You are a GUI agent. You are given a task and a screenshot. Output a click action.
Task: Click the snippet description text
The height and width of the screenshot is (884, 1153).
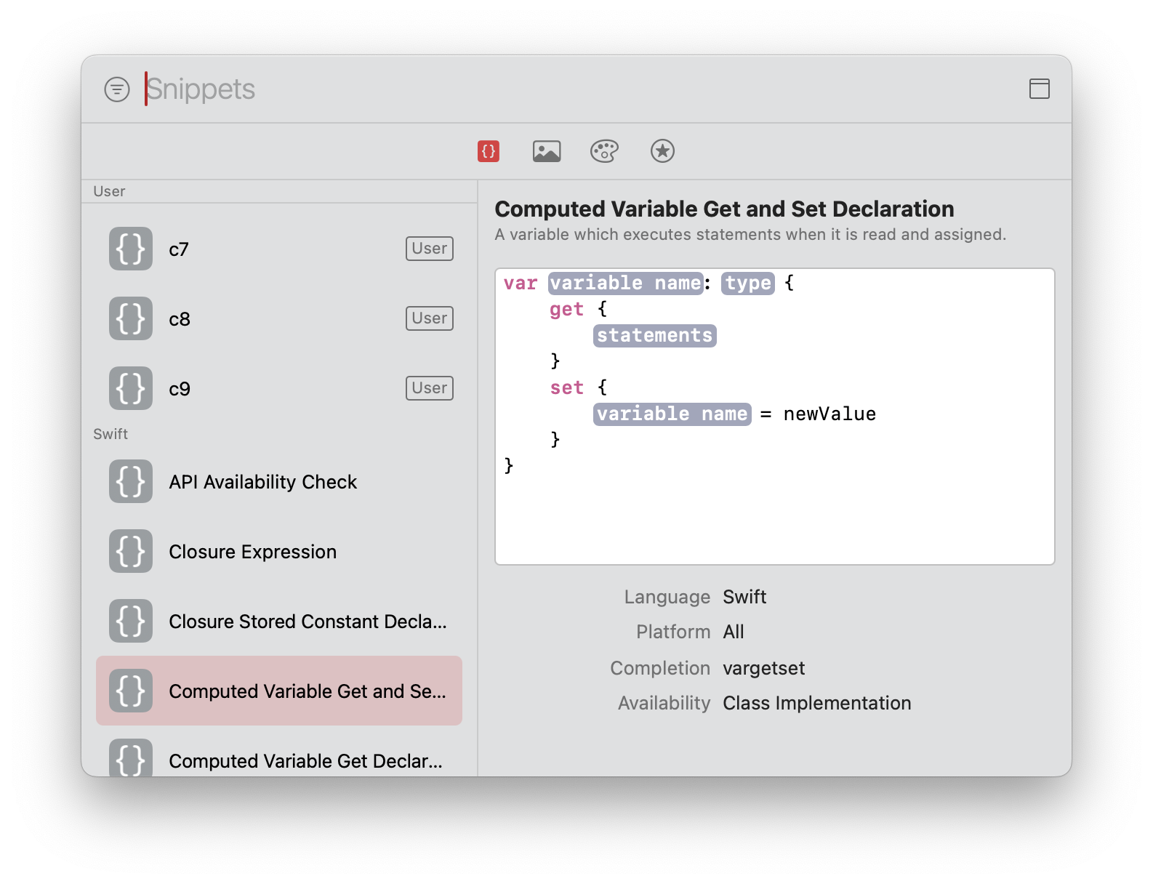click(750, 235)
